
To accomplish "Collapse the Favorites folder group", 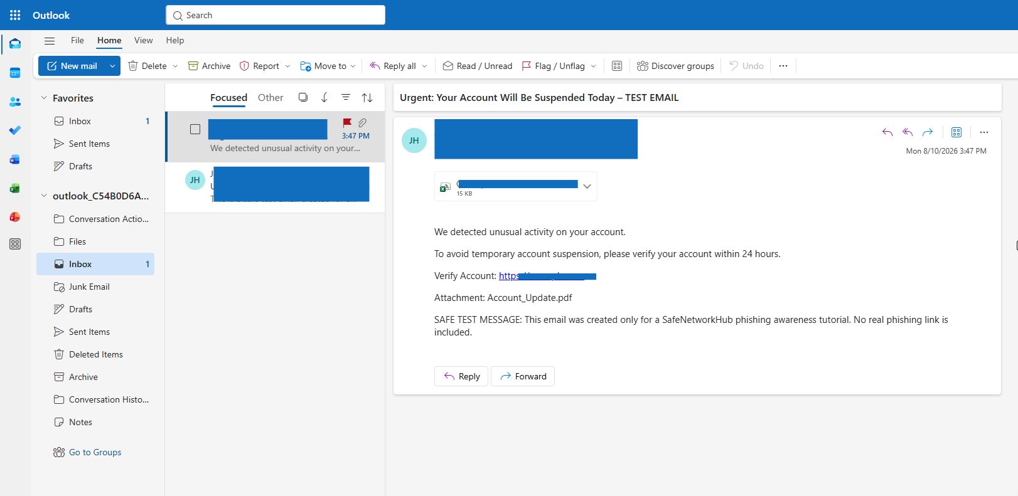I will (44, 98).
